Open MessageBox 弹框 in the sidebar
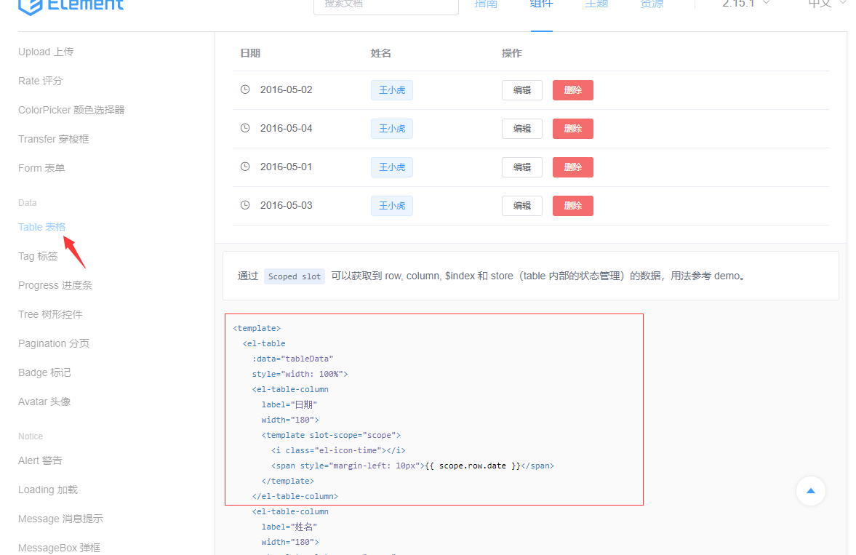Screen dimensions: 856x555 (x=59, y=547)
